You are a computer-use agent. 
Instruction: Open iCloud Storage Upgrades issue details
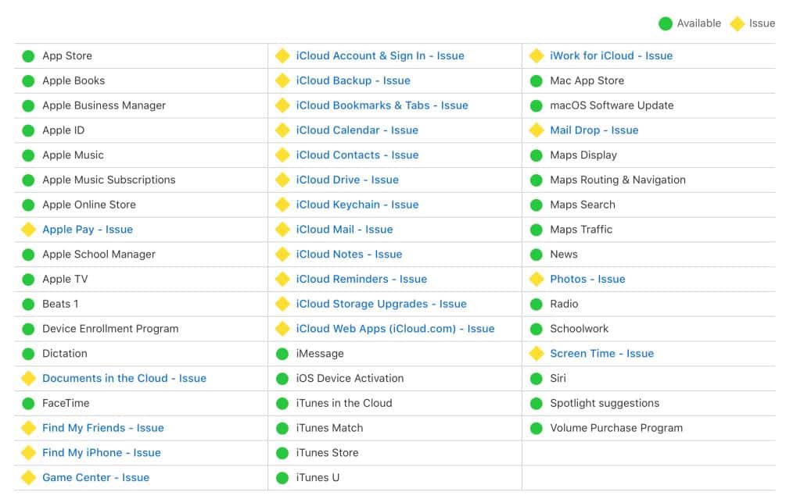tap(381, 304)
